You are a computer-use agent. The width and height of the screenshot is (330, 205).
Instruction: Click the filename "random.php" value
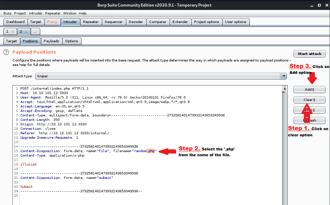point(145,151)
